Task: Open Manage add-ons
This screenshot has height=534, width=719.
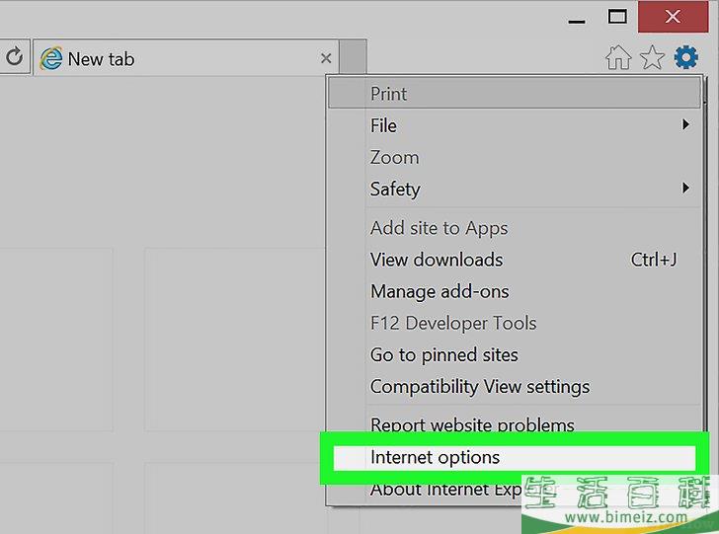Action: [x=515, y=291]
